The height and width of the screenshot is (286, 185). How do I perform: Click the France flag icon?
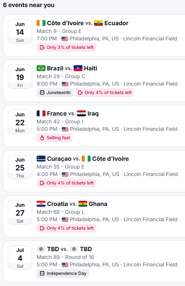(41, 113)
